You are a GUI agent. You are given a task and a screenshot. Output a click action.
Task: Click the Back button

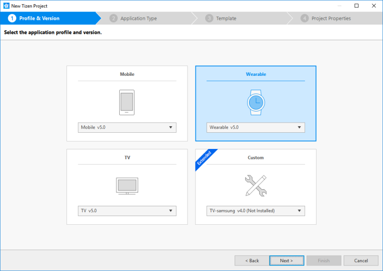[x=251, y=260]
